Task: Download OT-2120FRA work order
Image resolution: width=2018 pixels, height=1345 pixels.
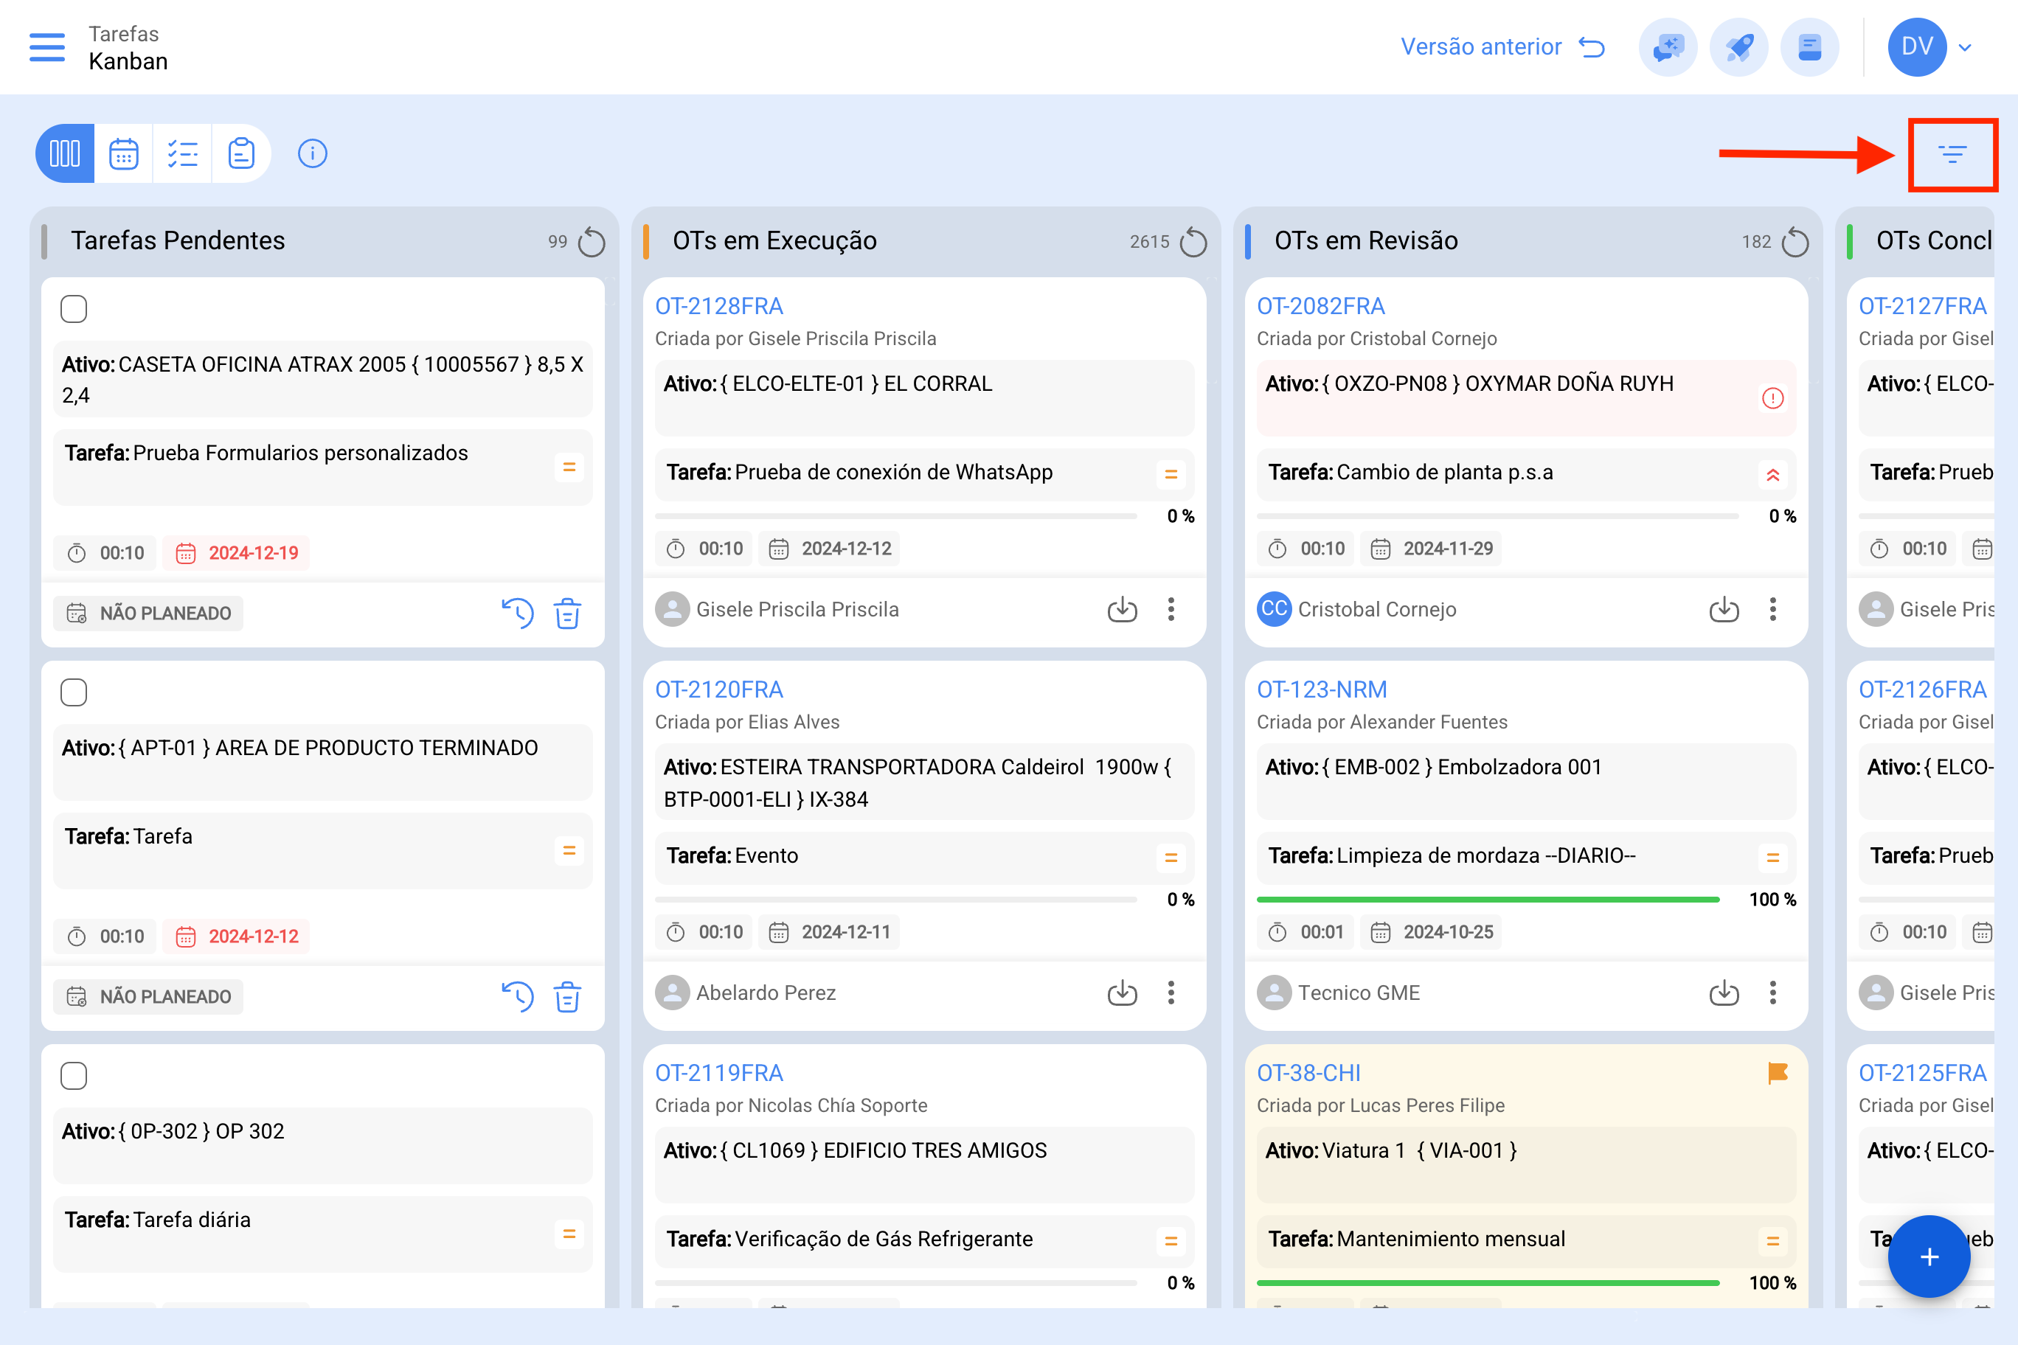Action: click(1121, 993)
